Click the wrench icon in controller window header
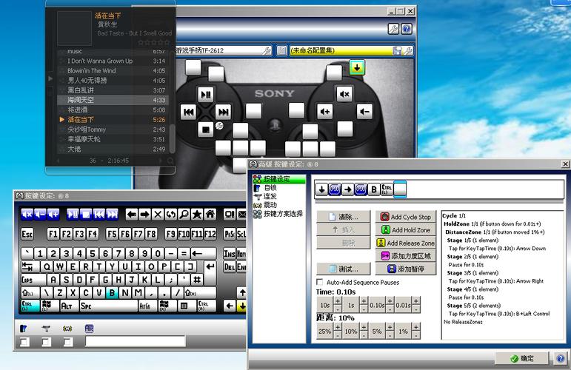Screen dimensions: 571x370 393,29
